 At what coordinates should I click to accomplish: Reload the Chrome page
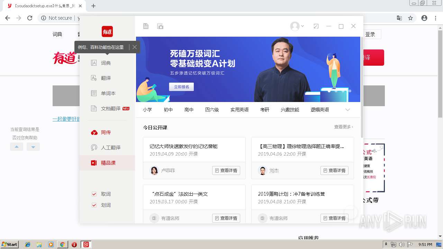click(x=30, y=18)
